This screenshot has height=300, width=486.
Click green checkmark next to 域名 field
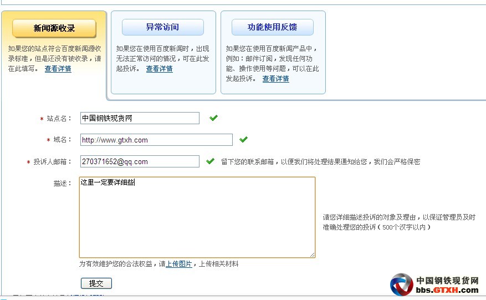pyautogui.click(x=244, y=139)
